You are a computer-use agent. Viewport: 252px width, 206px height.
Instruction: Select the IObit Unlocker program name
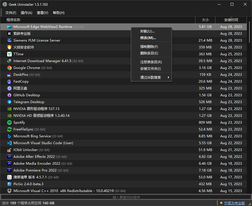point(25,150)
